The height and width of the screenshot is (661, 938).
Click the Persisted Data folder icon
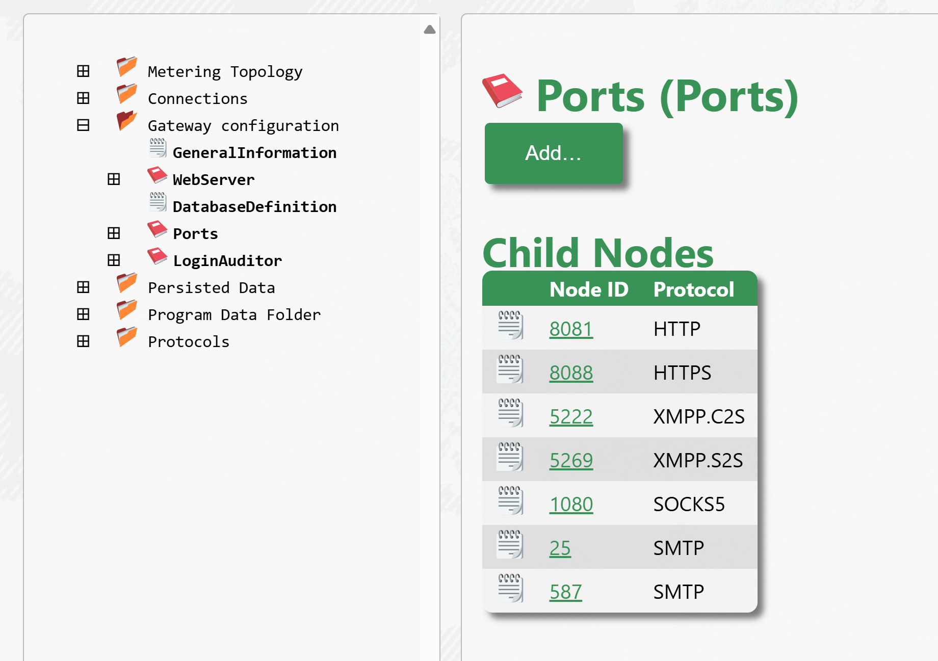tap(127, 283)
